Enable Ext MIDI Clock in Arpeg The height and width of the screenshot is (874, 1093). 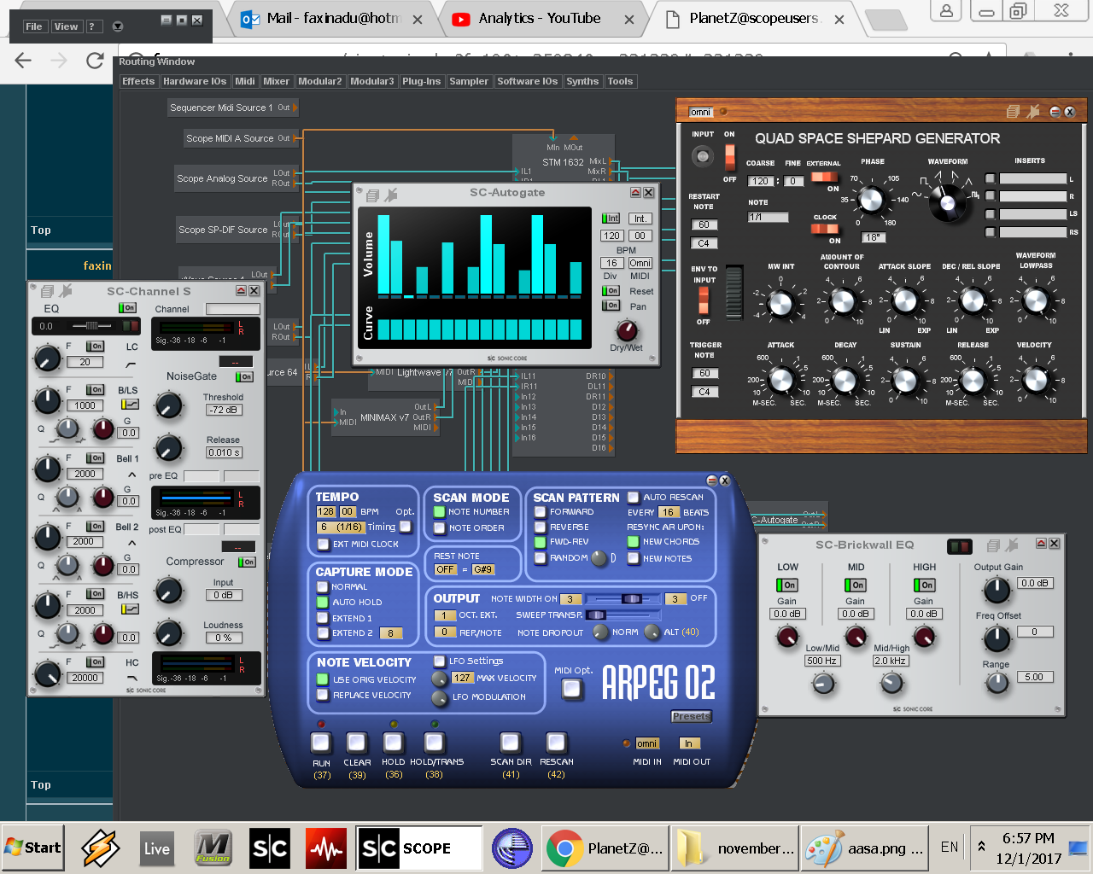coord(323,544)
